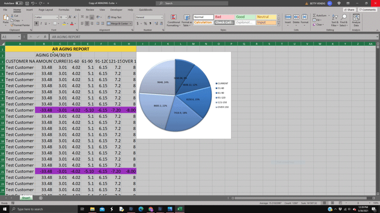Expand the Sort & Filter menu
The image size is (380, 213).
[335, 21]
